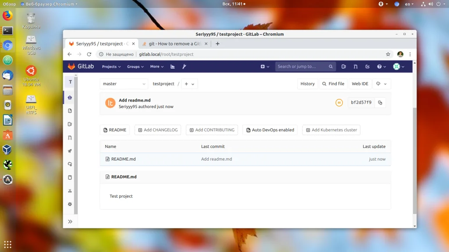This screenshot has height=252, width=449.
Task: Open the download source code dropdown
Action: click(x=381, y=84)
